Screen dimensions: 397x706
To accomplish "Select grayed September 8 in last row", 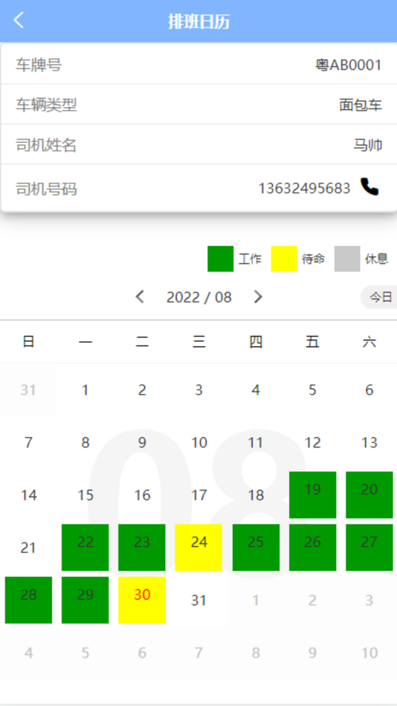I will (x=256, y=653).
